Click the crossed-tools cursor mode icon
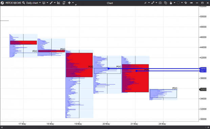This screenshot has height=129, width=210. point(145,3)
